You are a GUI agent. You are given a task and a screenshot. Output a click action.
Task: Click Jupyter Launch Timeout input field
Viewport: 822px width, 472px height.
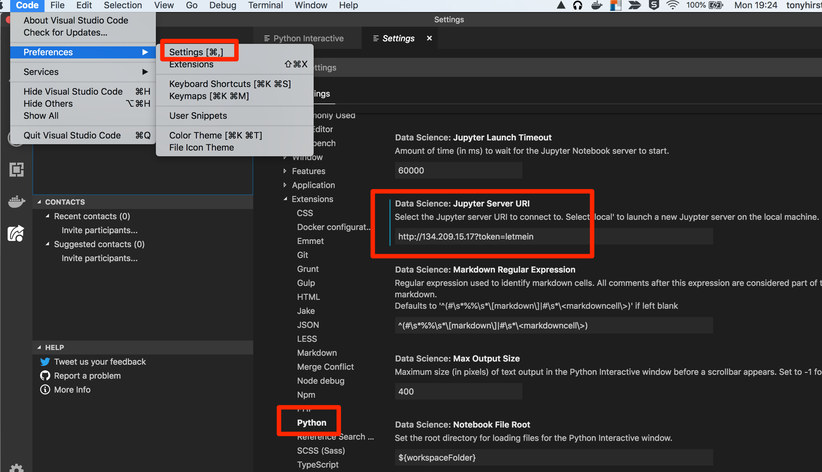click(x=458, y=170)
